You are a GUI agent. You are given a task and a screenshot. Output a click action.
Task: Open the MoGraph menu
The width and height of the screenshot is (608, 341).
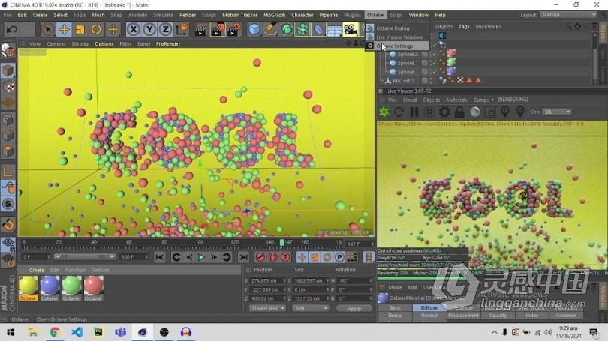(x=274, y=15)
